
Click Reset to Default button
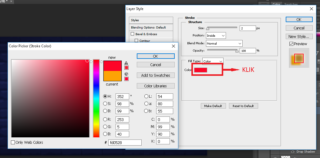click(x=243, y=106)
